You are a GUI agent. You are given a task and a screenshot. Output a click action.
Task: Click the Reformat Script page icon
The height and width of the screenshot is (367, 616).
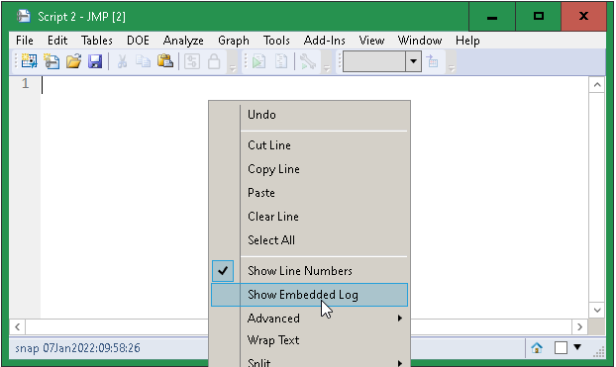tap(281, 61)
